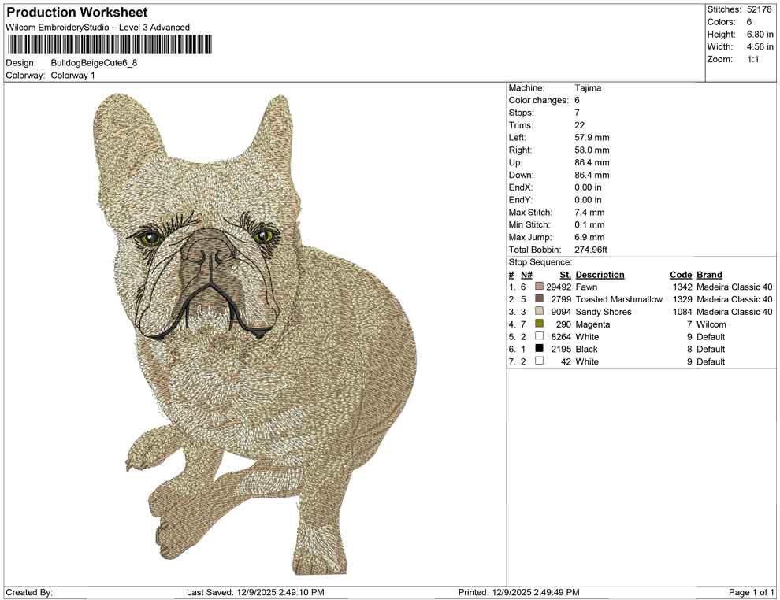This screenshot has width=780, height=600.
Task: Select the Colorway 1 label
Action: (72, 76)
